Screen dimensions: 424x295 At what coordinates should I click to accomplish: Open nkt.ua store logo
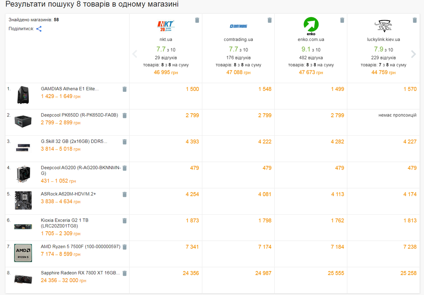coord(166,26)
